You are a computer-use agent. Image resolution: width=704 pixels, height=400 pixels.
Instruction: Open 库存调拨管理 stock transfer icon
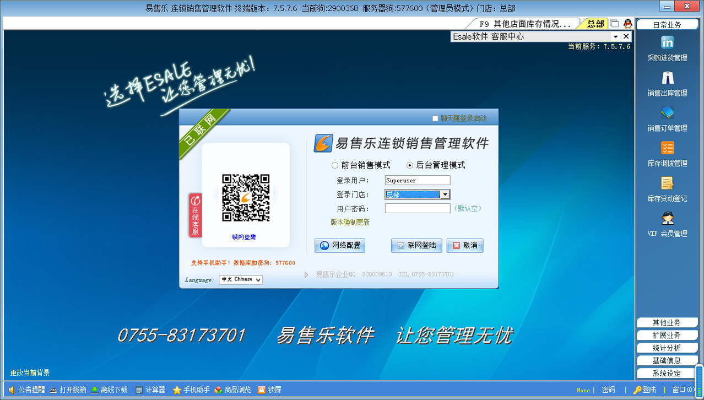click(x=667, y=148)
